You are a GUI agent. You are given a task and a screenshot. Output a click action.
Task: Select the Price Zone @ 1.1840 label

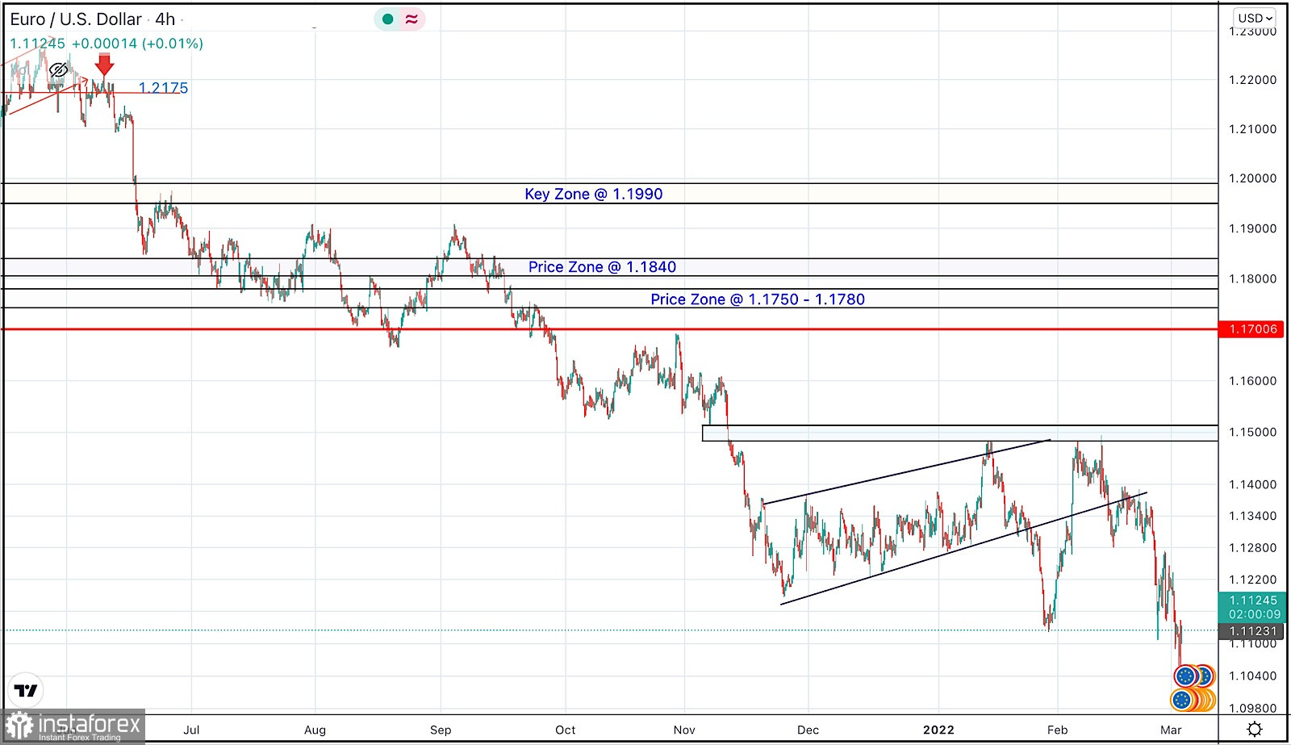click(x=602, y=267)
